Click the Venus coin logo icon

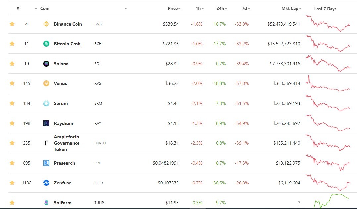pyautogui.click(x=46, y=83)
